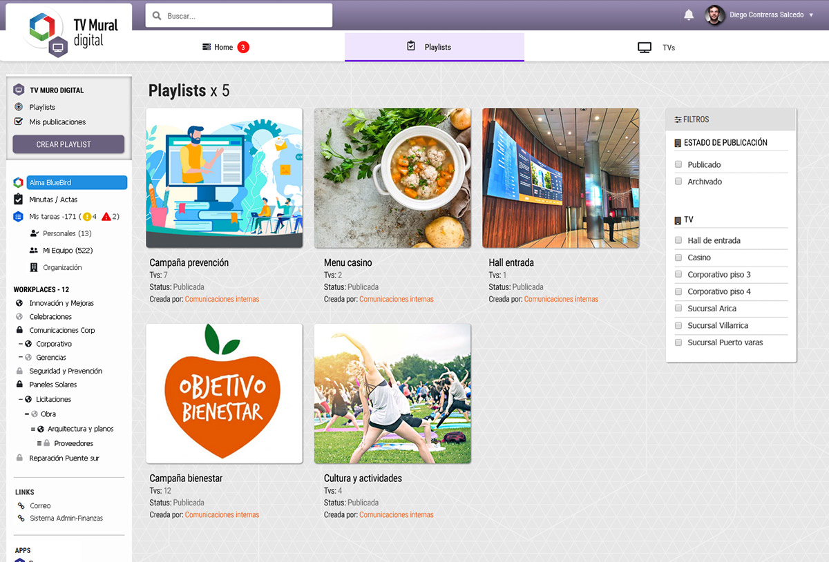This screenshot has width=829, height=562.
Task: Click the Playlists tab clipboard icon
Action: tap(411, 46)
